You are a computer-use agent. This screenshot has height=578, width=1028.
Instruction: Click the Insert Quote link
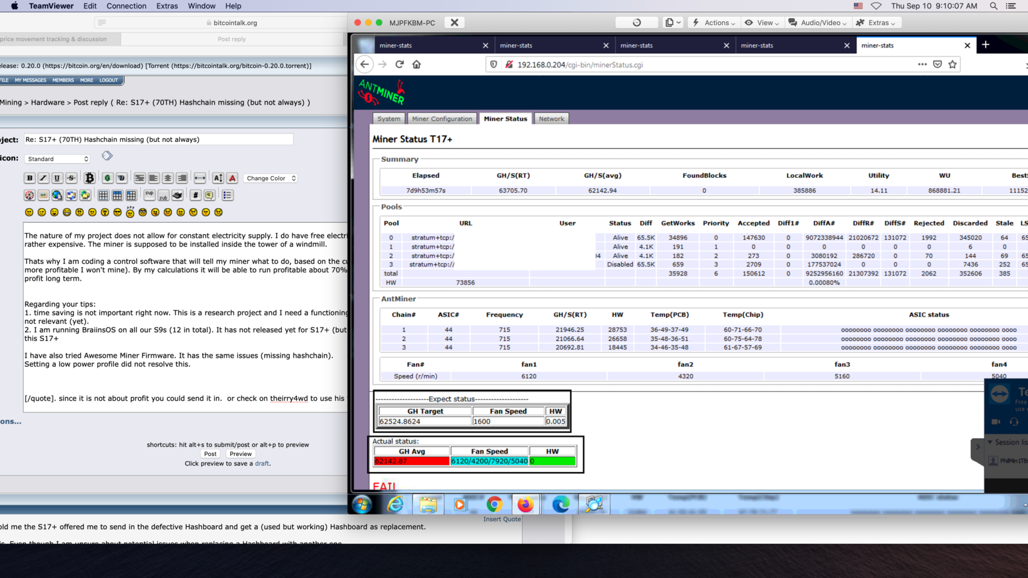coord(502,519)
